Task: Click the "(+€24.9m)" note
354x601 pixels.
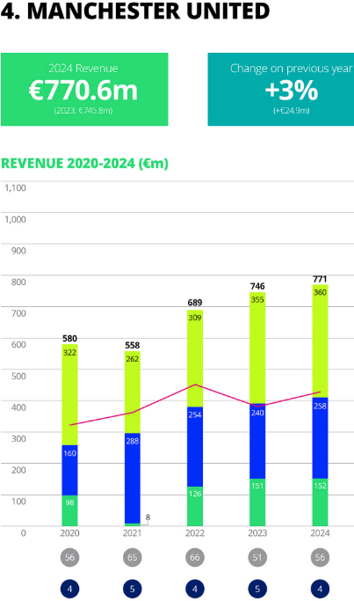Action: pos(292,111)
